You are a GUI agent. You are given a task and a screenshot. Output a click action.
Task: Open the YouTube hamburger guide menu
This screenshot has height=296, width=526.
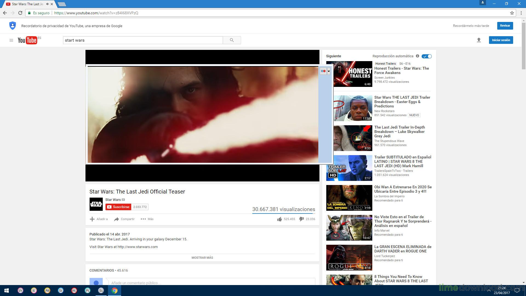[11, 40]
